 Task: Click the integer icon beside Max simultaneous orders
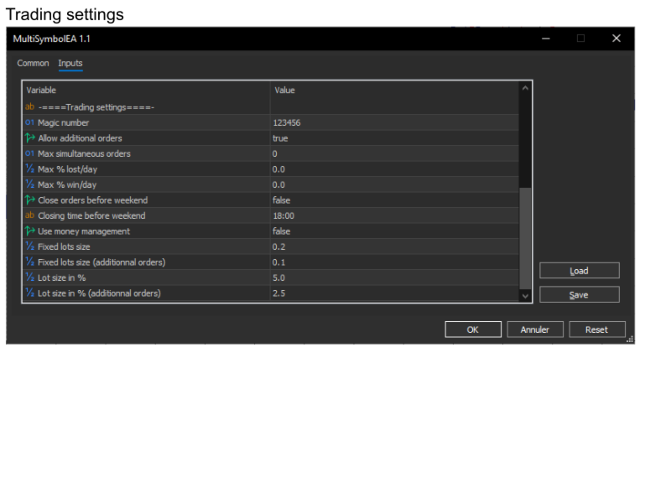pos(29,153)
